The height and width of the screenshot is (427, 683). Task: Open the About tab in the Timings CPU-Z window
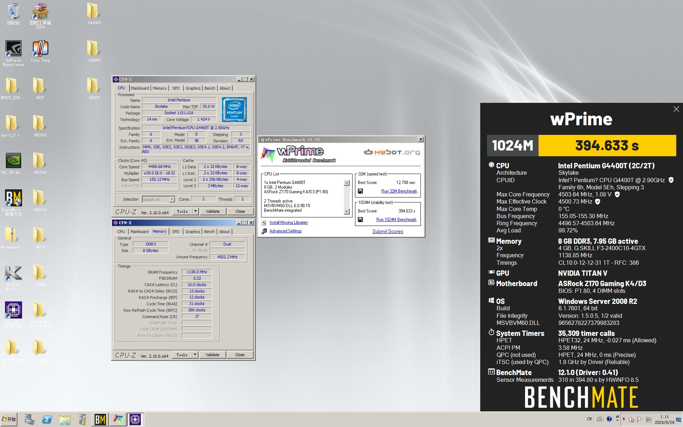click(224, 232)
